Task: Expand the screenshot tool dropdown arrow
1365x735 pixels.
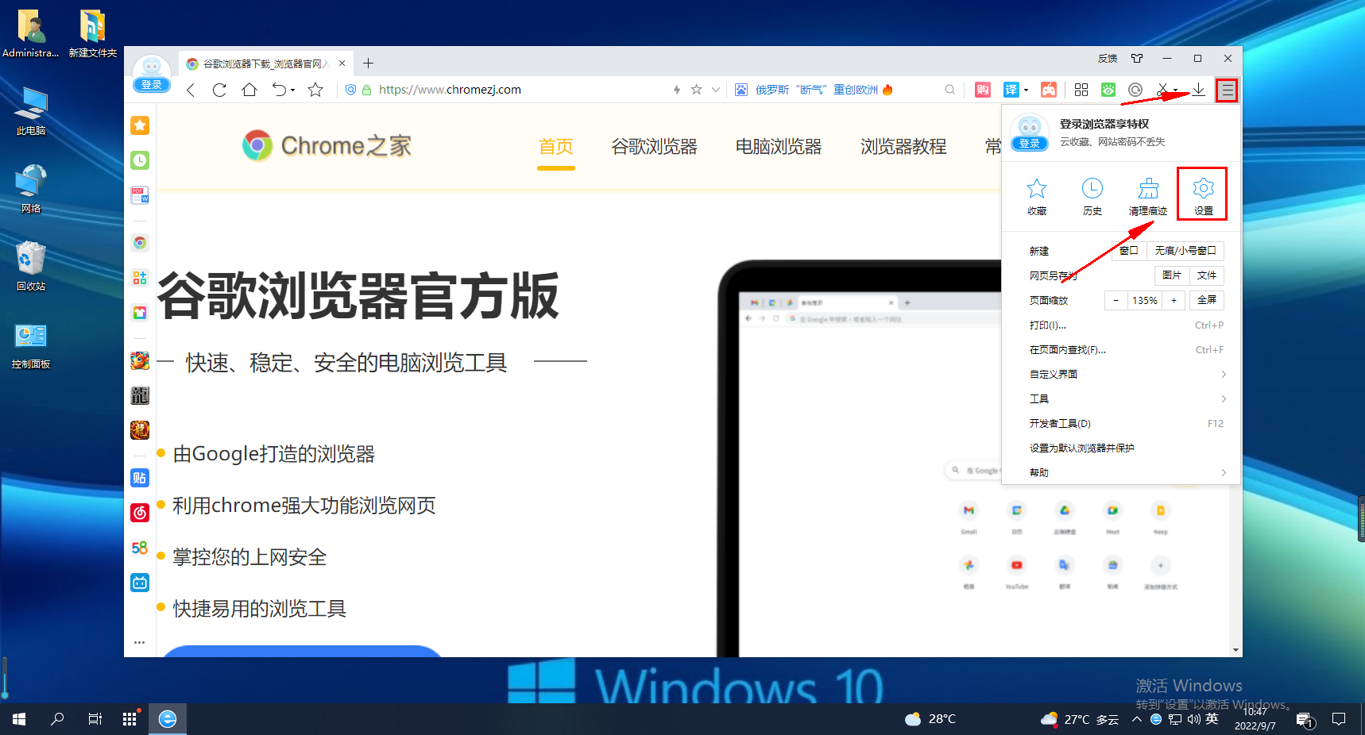Action: pyautogui.click(x=1176, y=90)
